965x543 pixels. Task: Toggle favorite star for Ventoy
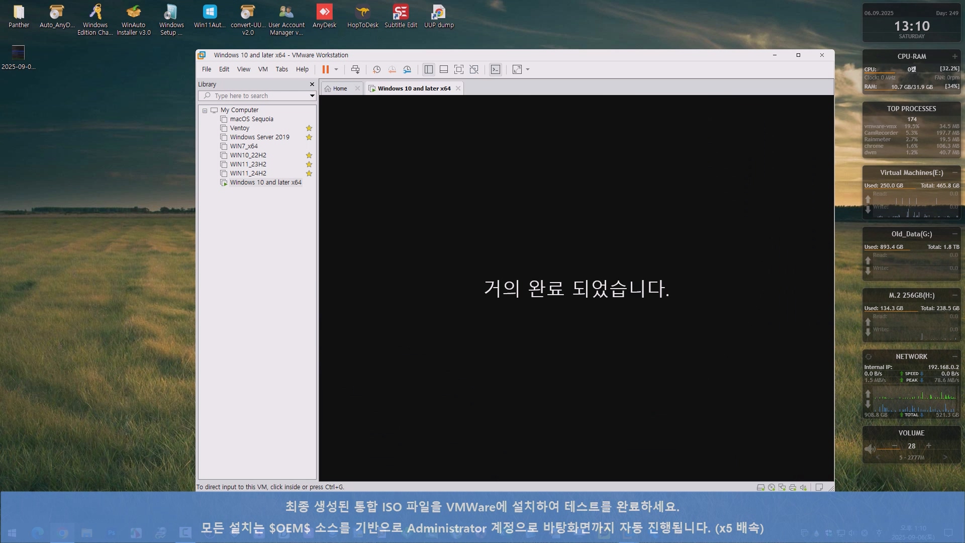pos(309,128)
